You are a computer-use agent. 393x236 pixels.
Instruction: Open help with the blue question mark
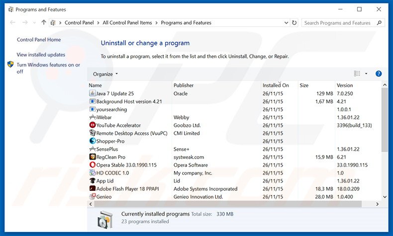379,74
